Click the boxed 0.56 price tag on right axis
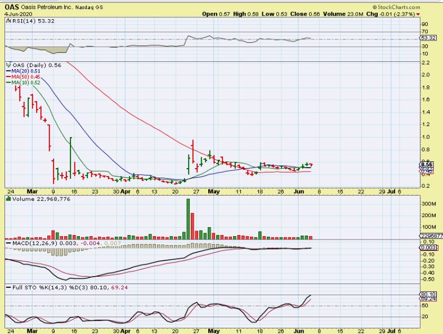 click(427, 165)
